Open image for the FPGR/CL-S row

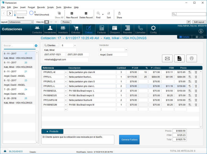click(190, 82)
